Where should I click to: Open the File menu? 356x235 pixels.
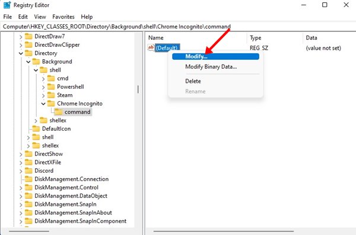click(x=8, y=17)
